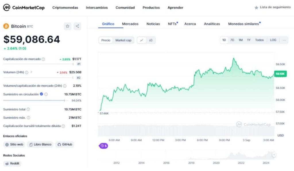
Task: Click the $1.24T fully diluted value
Action: (x=76, y=126)
